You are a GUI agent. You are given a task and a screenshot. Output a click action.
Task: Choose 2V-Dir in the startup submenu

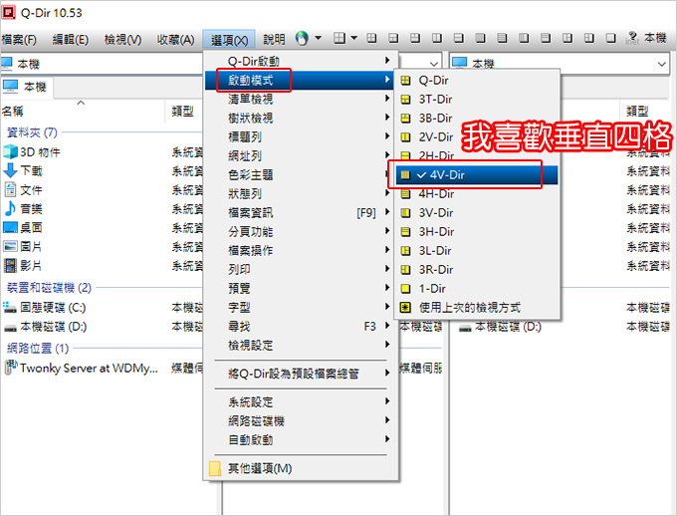pyautogui.click(x=477, y=137)
